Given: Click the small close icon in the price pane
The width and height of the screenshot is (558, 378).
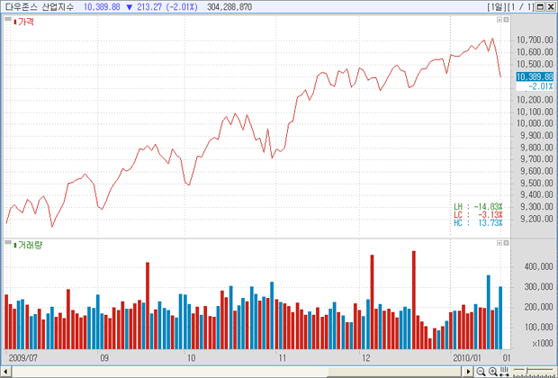Looking at the screenshot, I should point(508,19).
